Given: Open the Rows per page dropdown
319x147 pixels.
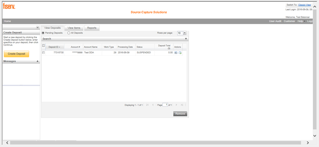Looking at the screenshot, I should (x=185, y=33).
